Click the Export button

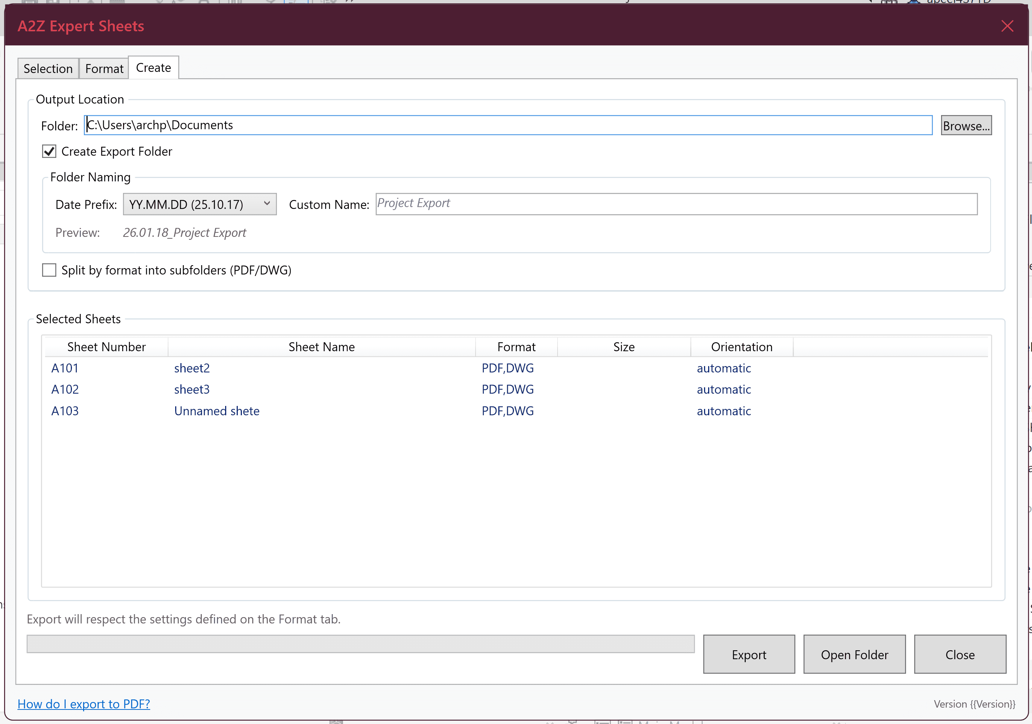point(748,654)
